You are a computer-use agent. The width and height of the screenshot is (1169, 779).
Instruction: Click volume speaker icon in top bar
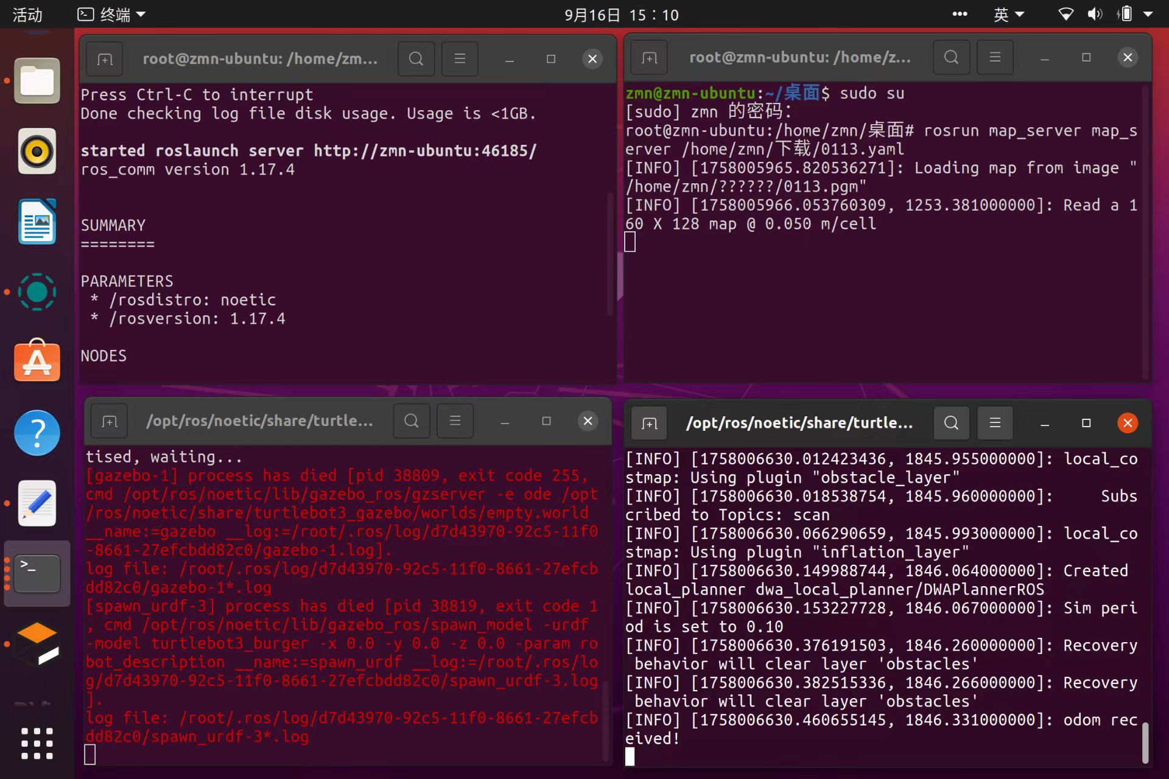(1095, 14)
